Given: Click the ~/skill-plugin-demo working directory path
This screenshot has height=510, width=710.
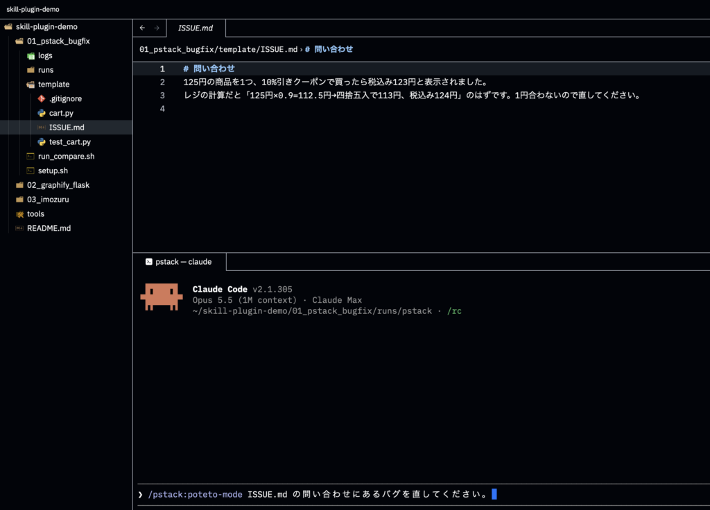Looking at the screenshot, I should pyautogui.click(x=312, y=311).
